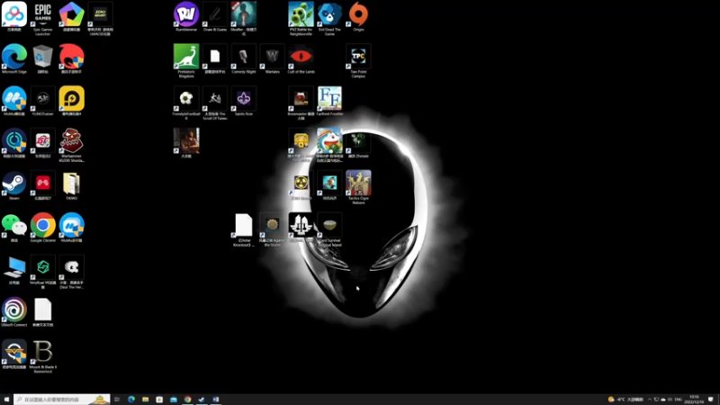
Task: Open the Windows Start button
Action: [x=6, y=400]
